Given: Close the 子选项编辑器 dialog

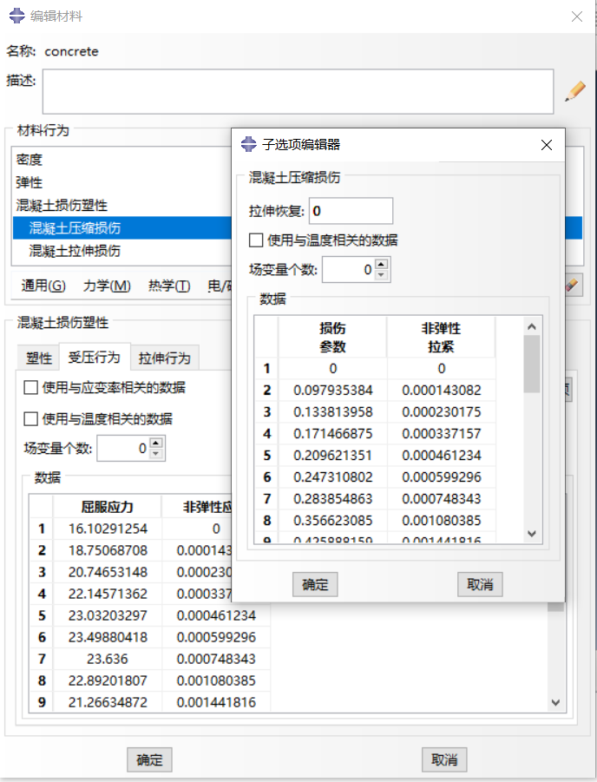Looking at the screenshot, I should [x=547, y=145].
